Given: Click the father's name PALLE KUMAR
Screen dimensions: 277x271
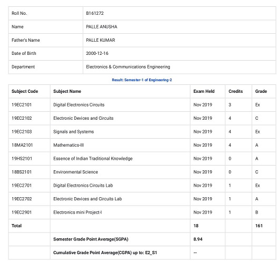Looking at the screenshot, I should click(101, 40).
